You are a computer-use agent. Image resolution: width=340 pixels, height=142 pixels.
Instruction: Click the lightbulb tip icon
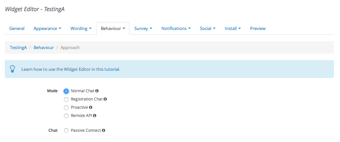pos(13,69)
